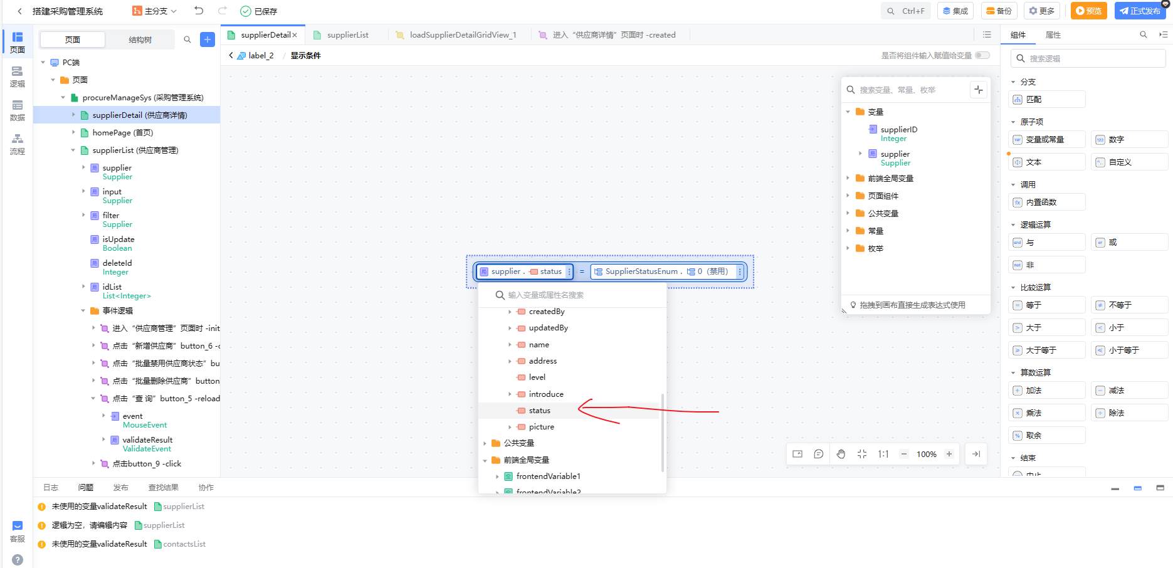This screenshot has height=568, width=1173.
Task: Collapse the 事件逻辑 folder
Action: (83, 311)
